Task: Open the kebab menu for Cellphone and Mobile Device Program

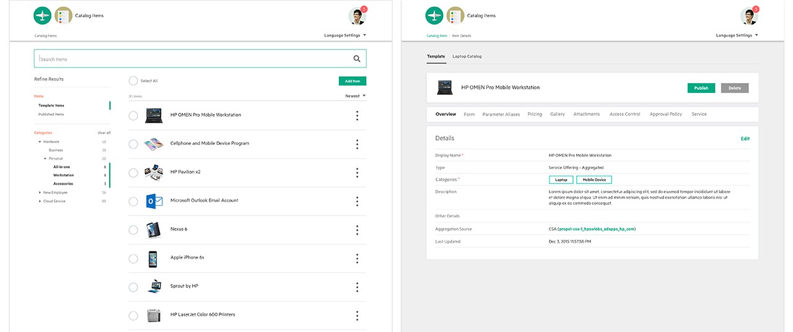Action: (357, 144)
